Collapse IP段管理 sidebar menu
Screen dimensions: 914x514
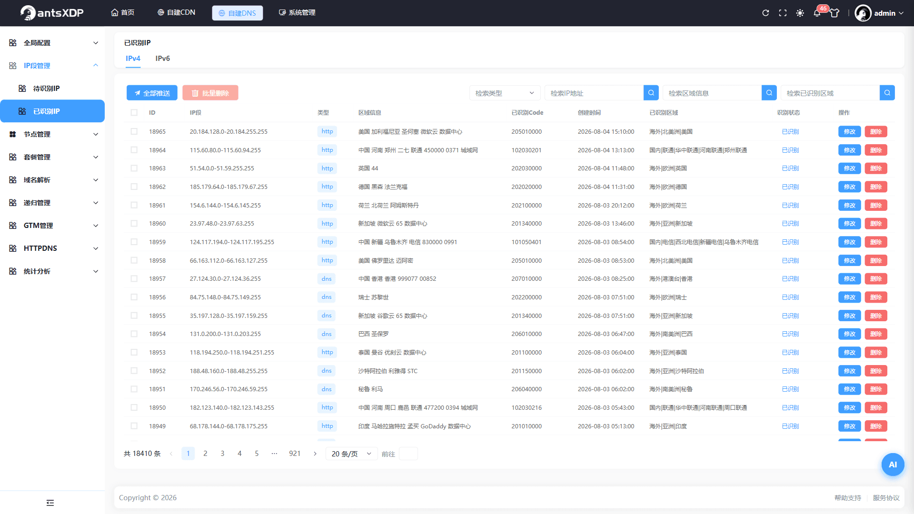(52, 66)
